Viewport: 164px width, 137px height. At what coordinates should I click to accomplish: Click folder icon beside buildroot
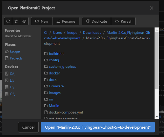point(46,54)
